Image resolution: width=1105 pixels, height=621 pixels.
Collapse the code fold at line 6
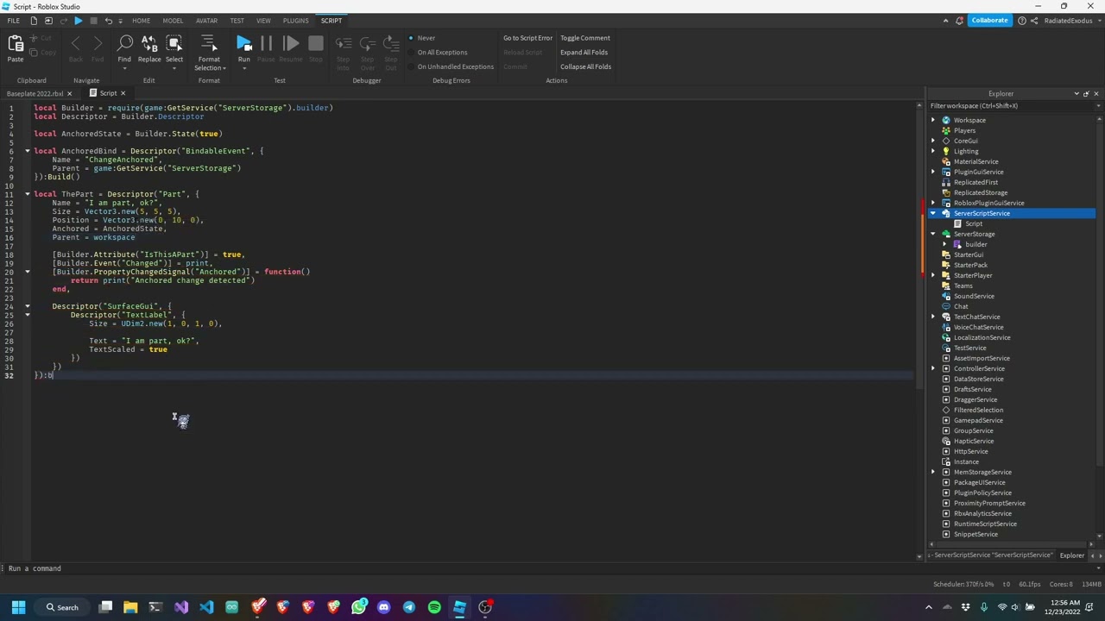point(27,151)
